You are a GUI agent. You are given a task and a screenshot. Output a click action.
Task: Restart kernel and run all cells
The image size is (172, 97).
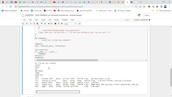[x=62, y=24]
